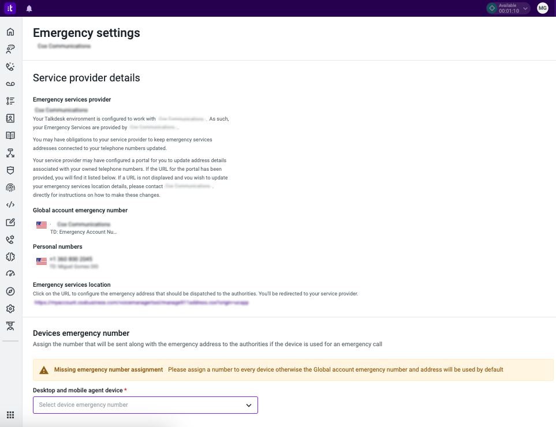The image size is (556, 427).
Task: Open the MG user avatar menu
Action: (x=543, y=8)
